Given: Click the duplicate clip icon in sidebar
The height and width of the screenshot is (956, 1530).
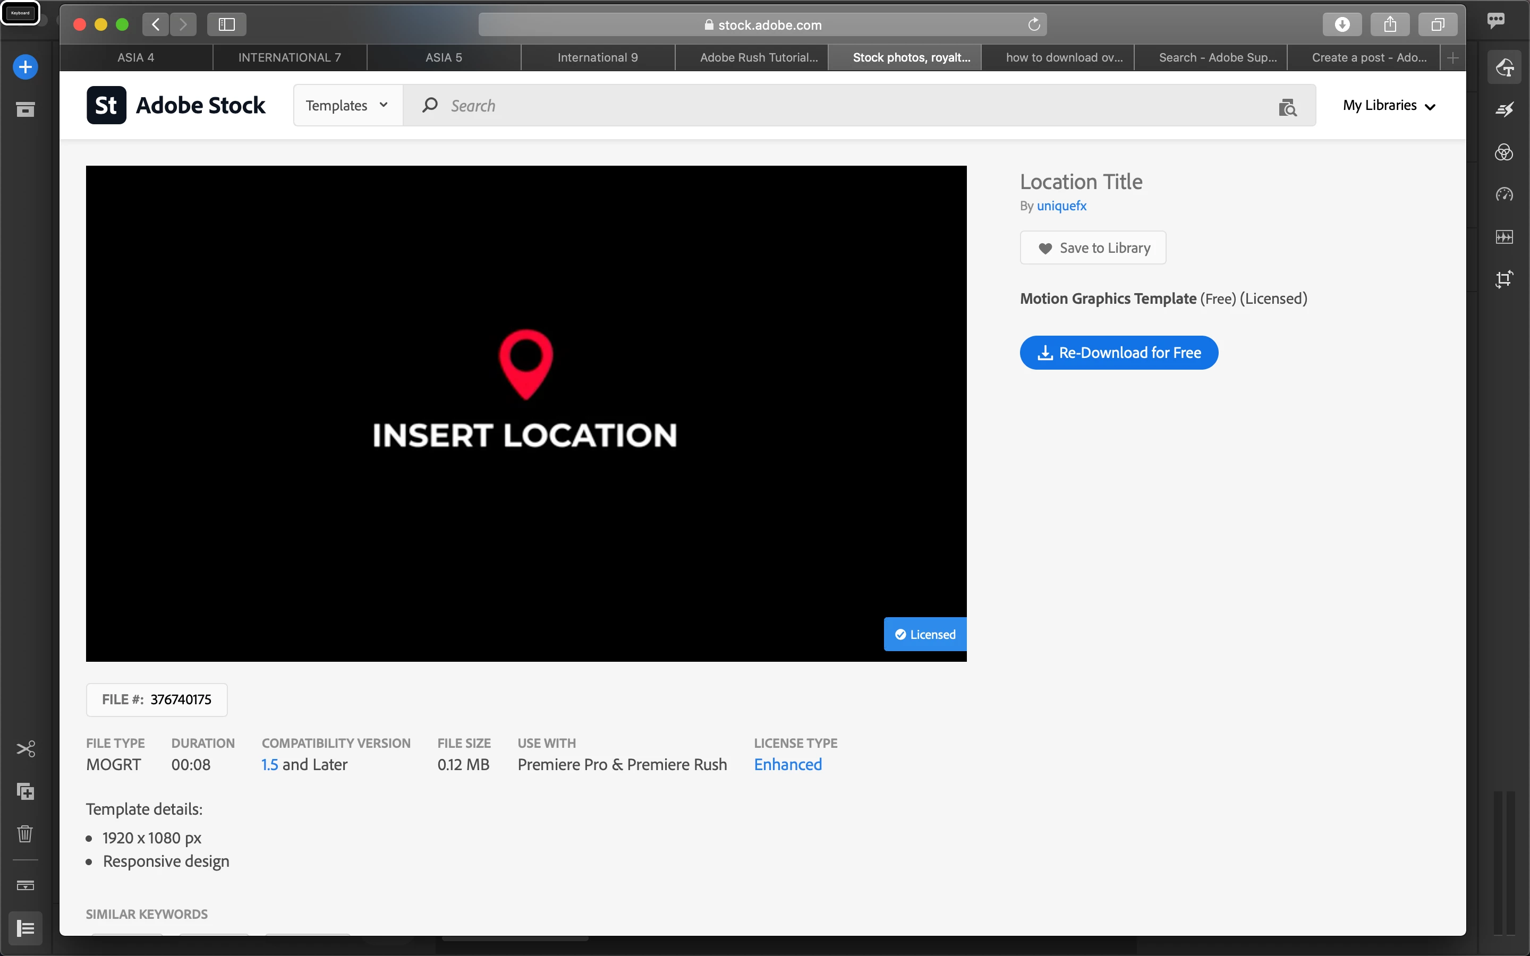Looking at the screenshot, I should [25, 791].
